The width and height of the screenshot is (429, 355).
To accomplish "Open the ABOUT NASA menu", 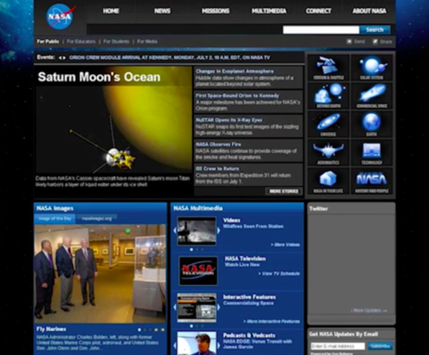I will tap(369, 11).
